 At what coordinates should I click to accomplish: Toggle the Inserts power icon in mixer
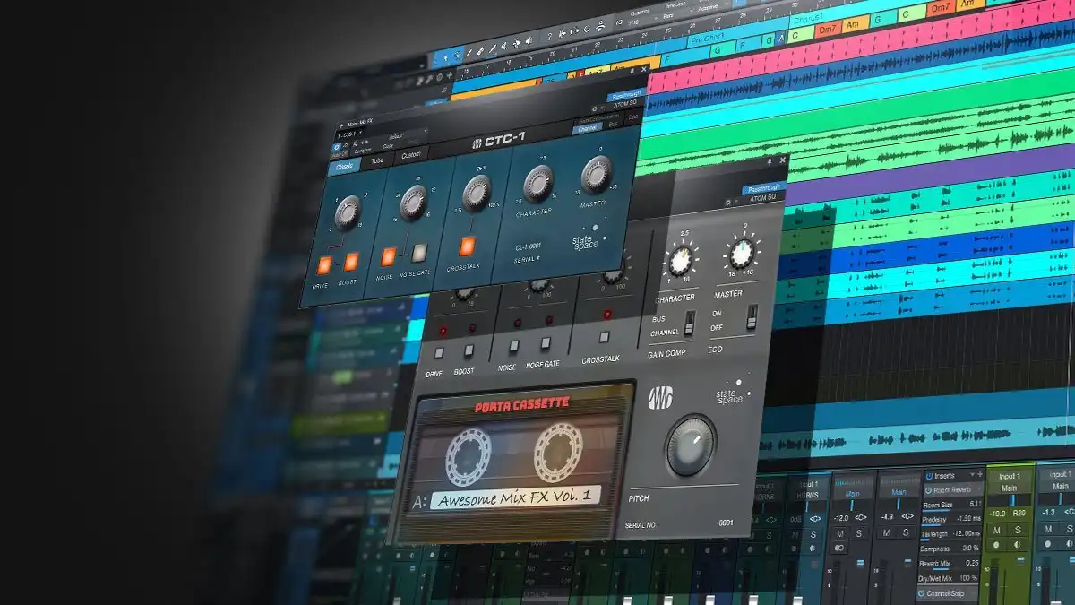(928, 475)
